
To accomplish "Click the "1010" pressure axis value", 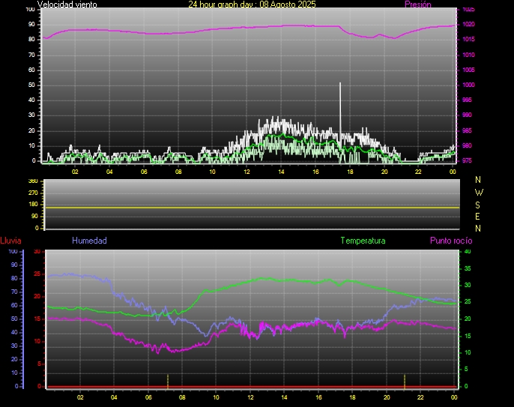I will [469, 55].
